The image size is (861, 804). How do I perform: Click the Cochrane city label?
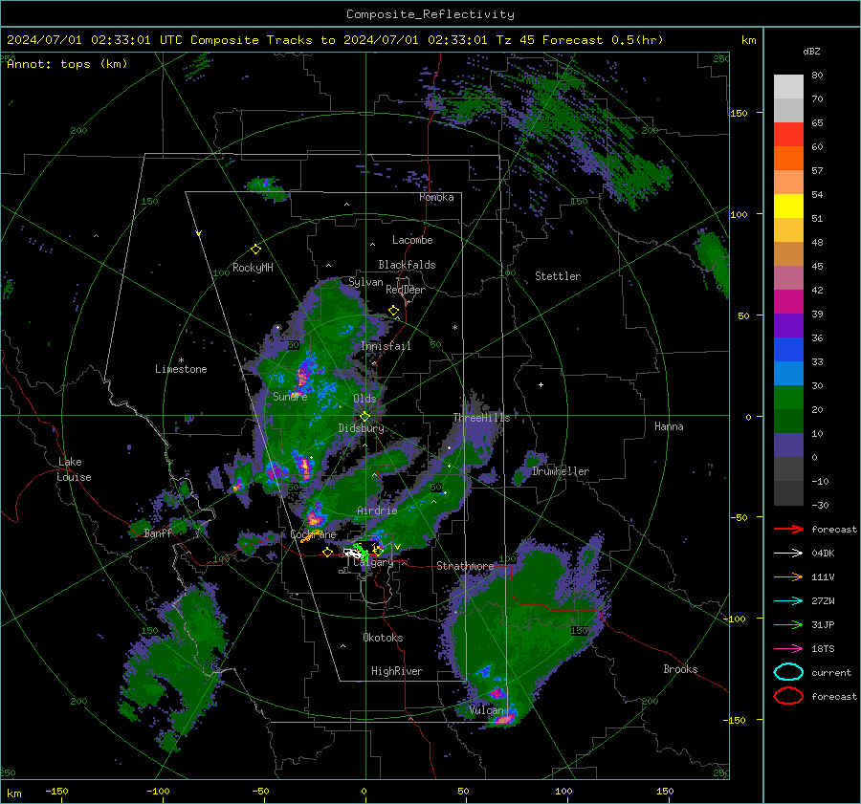tap(313, 534)
